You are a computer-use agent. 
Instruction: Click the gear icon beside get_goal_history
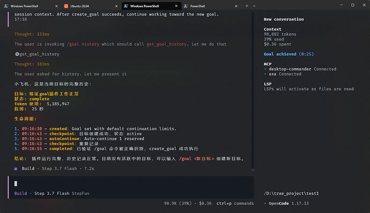pos(17,54)
